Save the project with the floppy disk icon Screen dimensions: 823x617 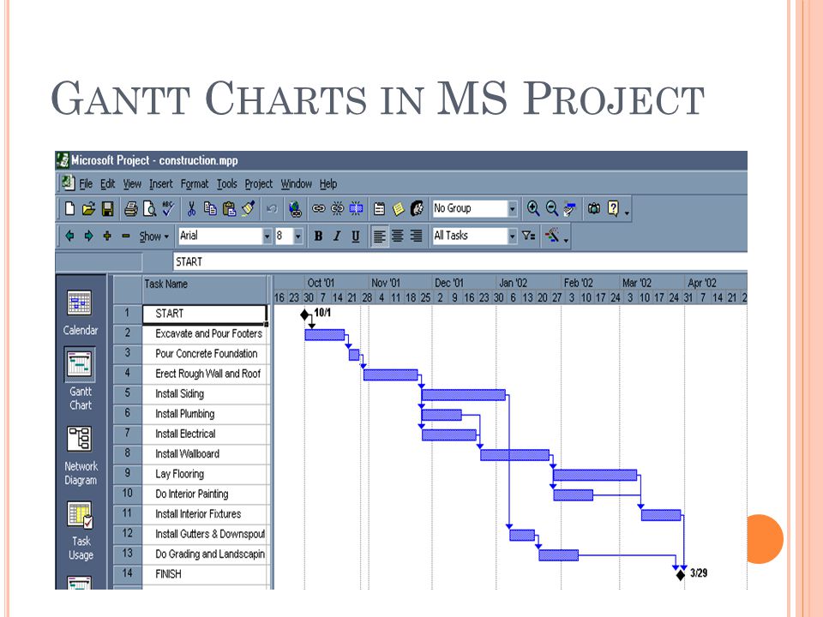click(x=108, y=209)
